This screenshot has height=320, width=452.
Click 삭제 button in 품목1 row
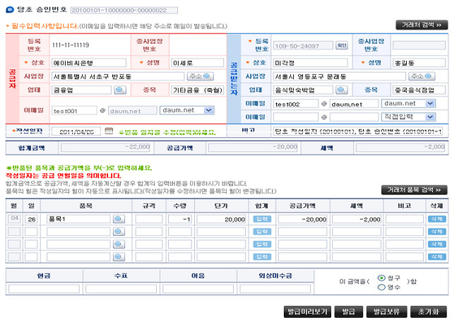coord(437,219)
